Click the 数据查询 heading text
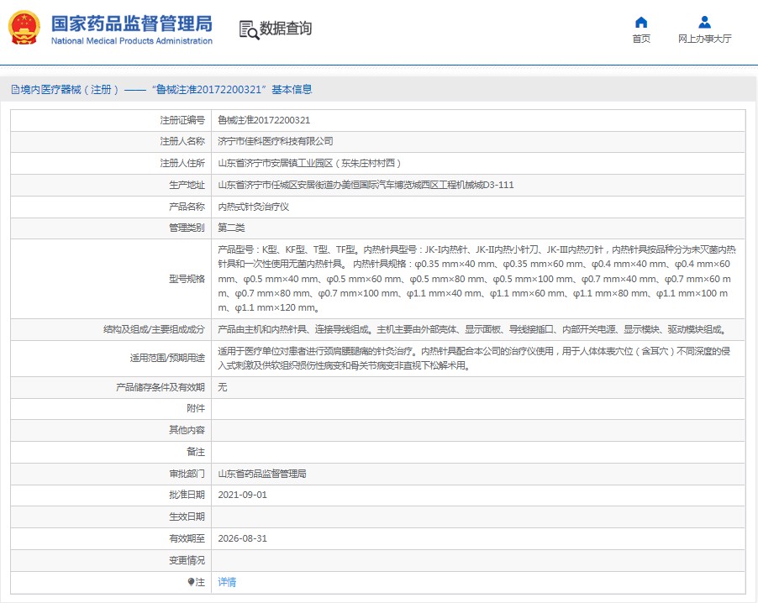 coord(286,29)
